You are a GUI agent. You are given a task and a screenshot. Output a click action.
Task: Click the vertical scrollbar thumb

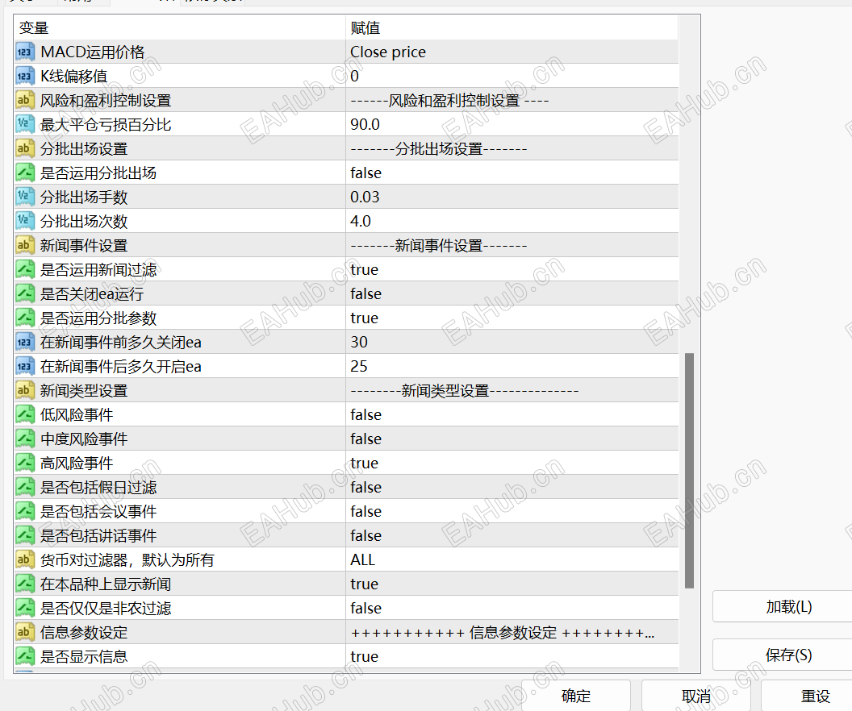[x=688, y=468]
